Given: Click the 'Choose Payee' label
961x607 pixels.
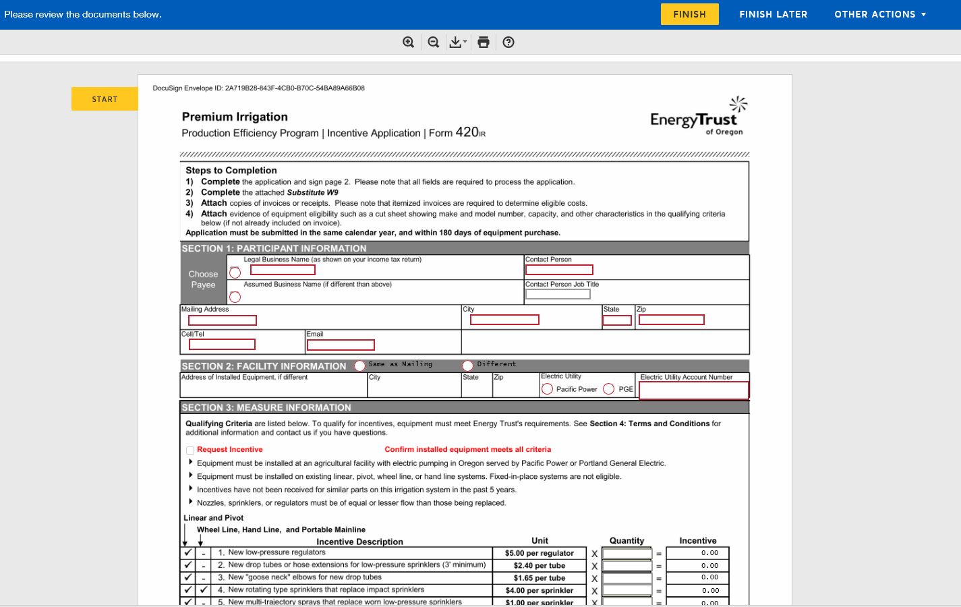Looking at the screenshot, I should coord(203,279).
